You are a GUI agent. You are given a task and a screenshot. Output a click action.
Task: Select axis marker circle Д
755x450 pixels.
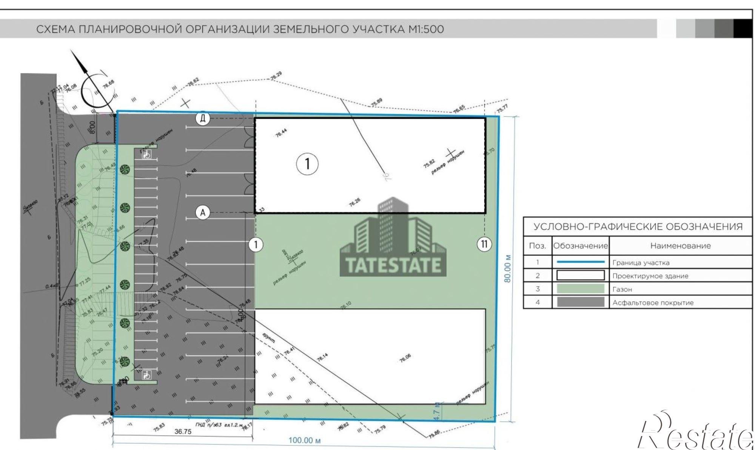click(203, 119)
